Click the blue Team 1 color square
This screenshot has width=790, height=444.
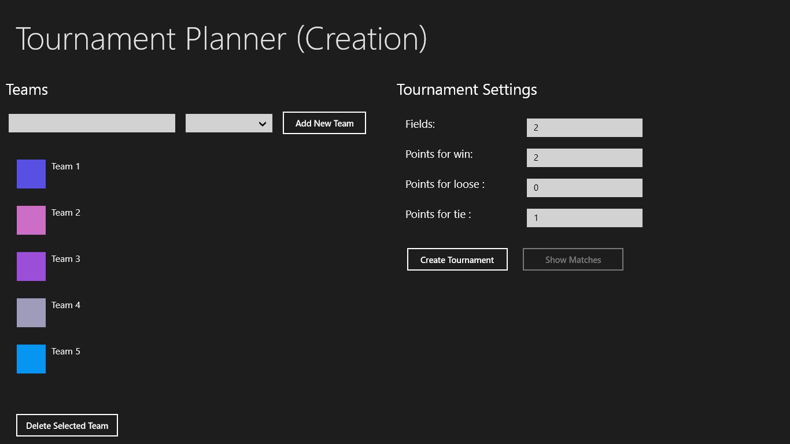point(31,174)
